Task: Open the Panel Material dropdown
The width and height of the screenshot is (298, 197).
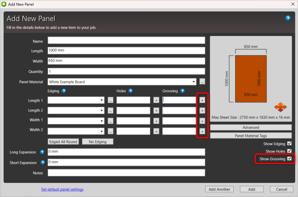Action: click(122, 82)
